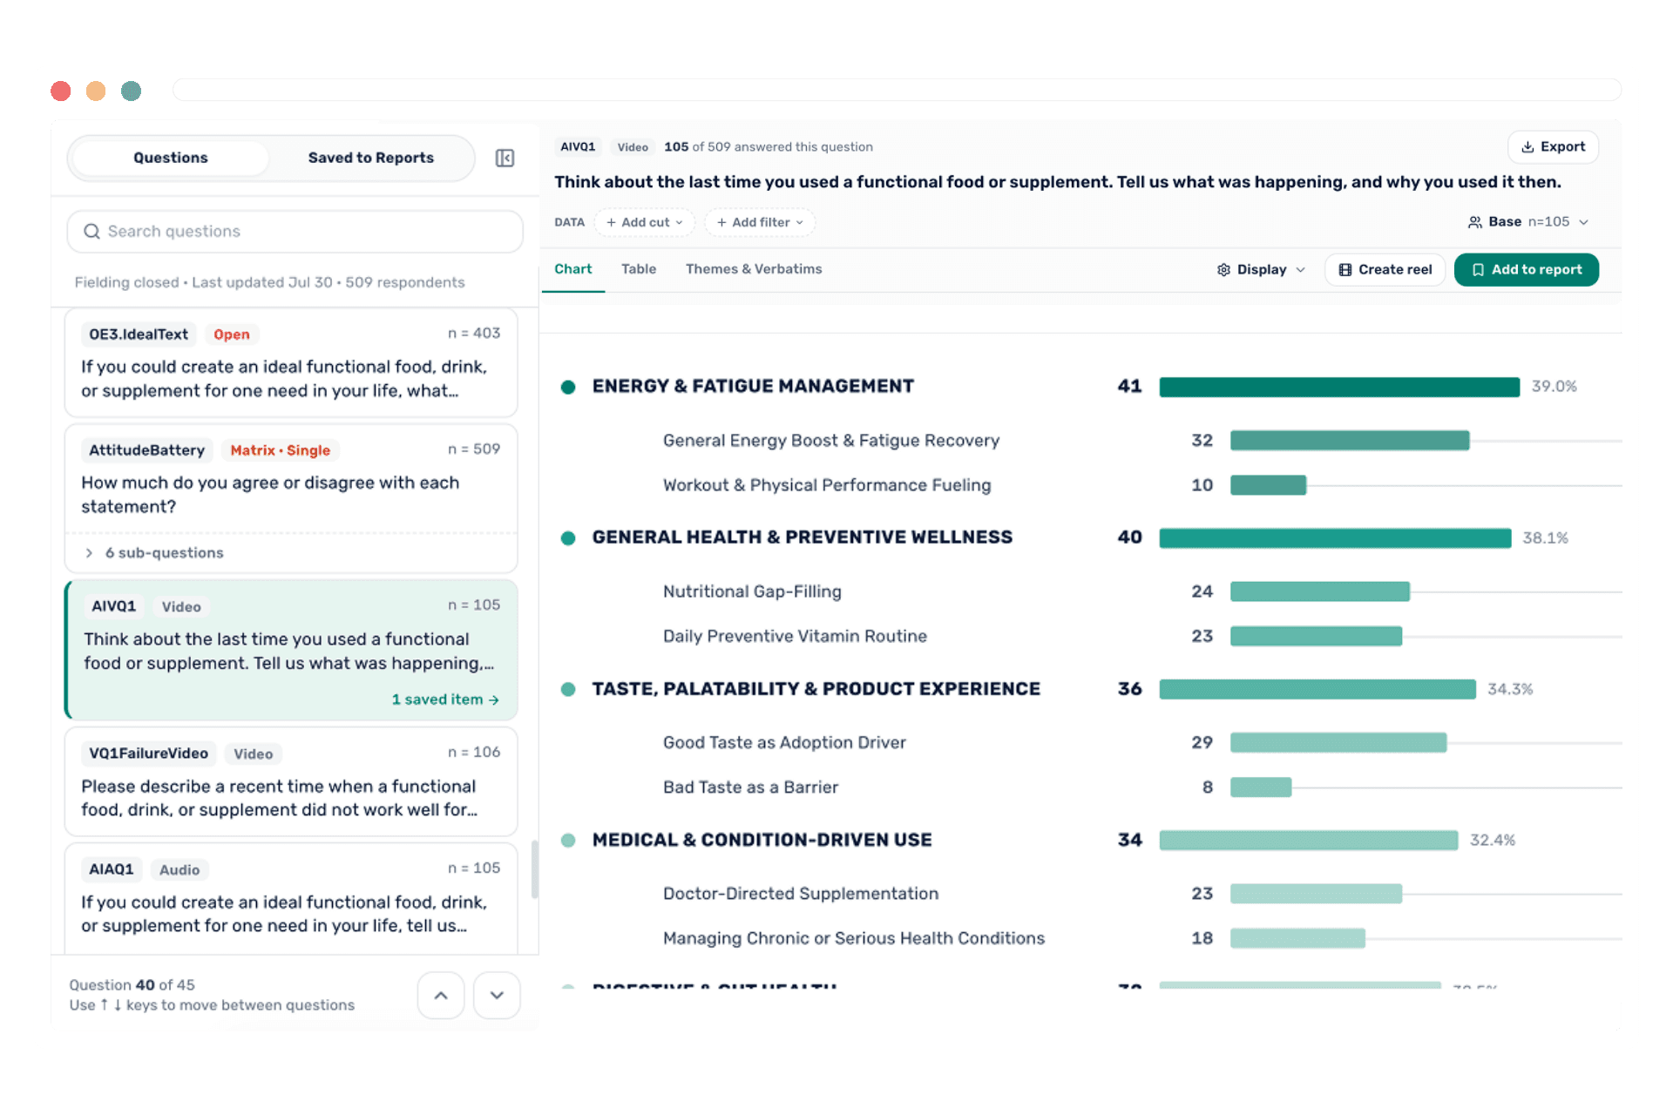Select the VQ1FailureVideo question card
The height and width of the screenshot is (1115, 1673).
(x=291, y=781)
